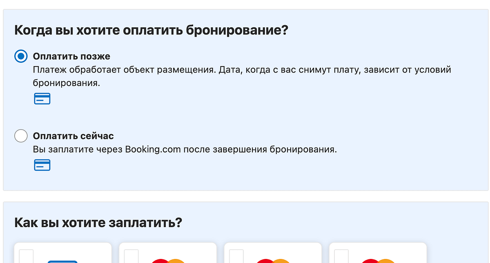490x263 pixels.
Task: Click the Mastercard logo on the fourth tile
Action: click(378, 261)
